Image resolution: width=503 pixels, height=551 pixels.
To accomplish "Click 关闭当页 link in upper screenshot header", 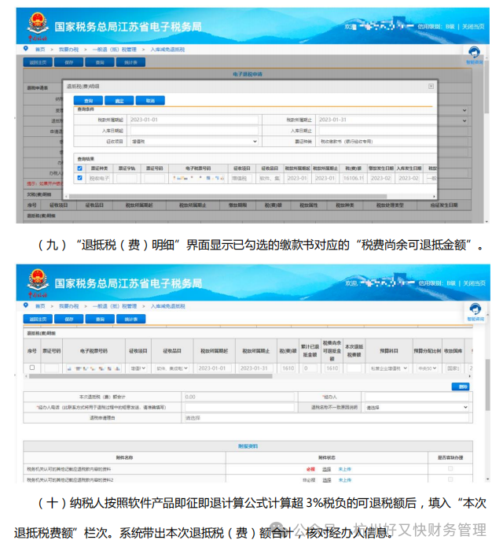I will pos(473,26).
